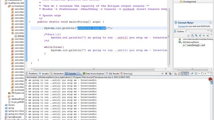The height and width of the screenshot is (120, 214).
Task: Select the src/main/java source folder
Action: (x=16, y=6)
